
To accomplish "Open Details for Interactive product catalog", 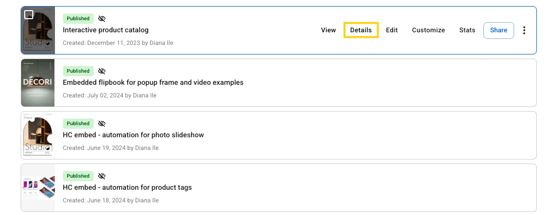I will point(361,30).
